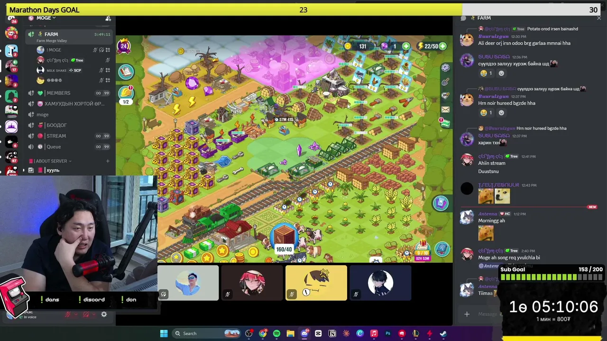This screenshot has height=341, width=607.
Task: Open the blue album book button
Action: tap(442, 249)
